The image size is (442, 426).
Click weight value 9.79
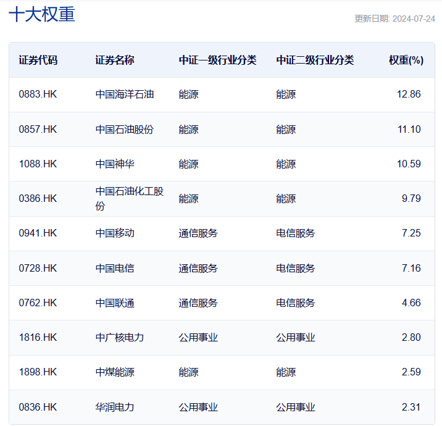411,198
